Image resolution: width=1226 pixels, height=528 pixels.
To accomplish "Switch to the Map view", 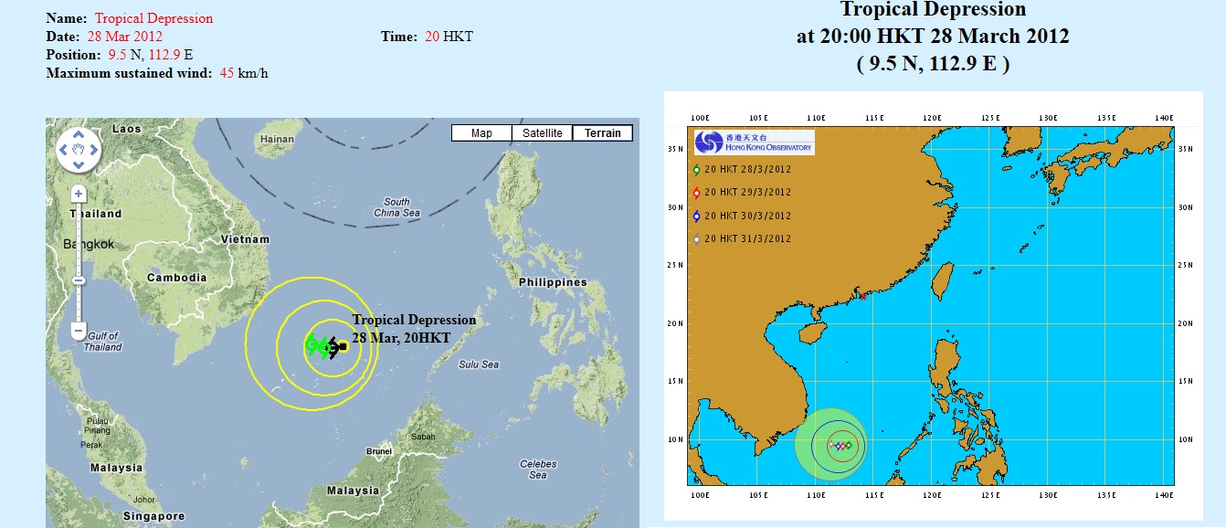I will click(x=481, y=133).
